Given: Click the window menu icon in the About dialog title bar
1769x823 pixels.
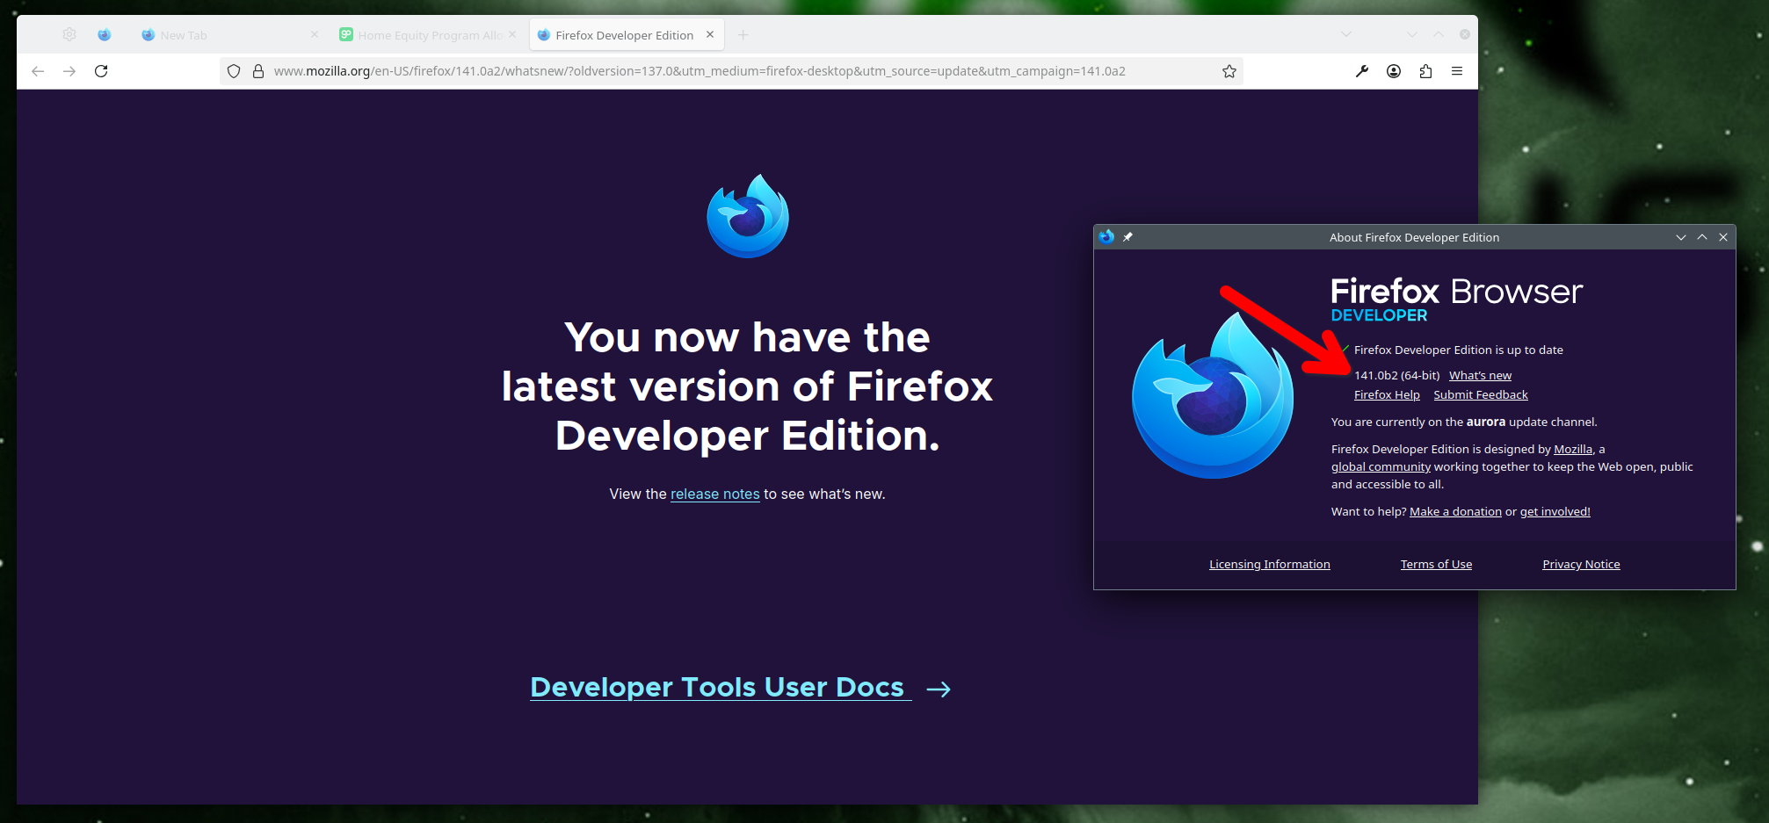Looking at the screenshot, I should tap(1106, 237).
